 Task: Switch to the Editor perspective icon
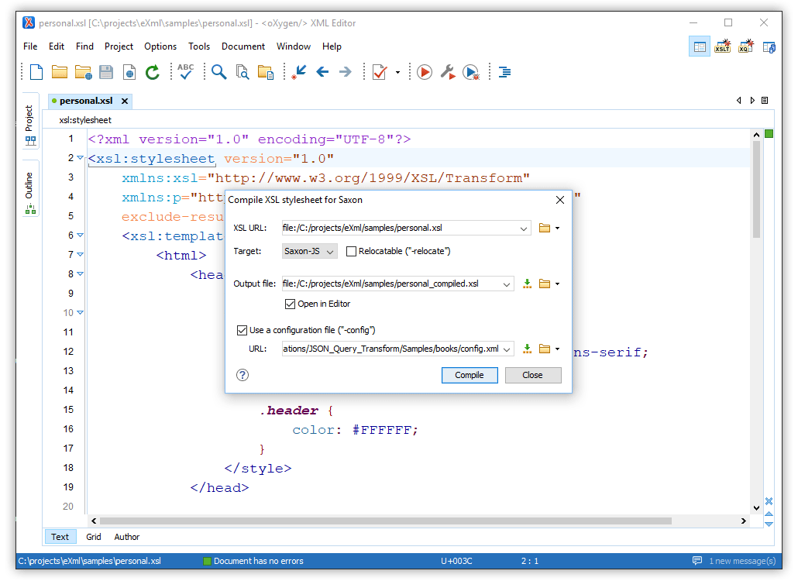[700, 46]
